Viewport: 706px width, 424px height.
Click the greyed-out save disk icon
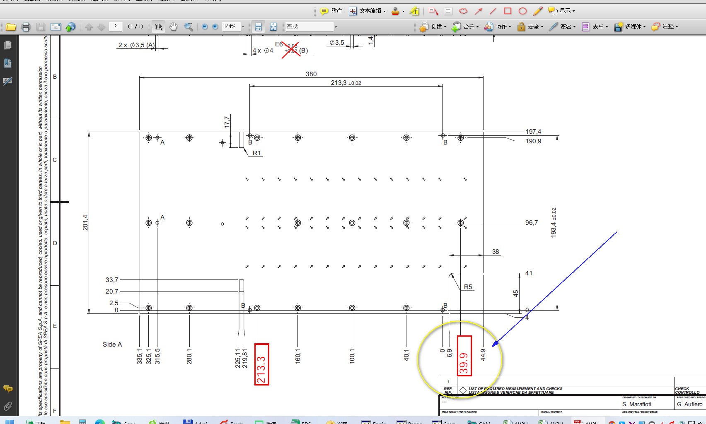pos(41,27)
